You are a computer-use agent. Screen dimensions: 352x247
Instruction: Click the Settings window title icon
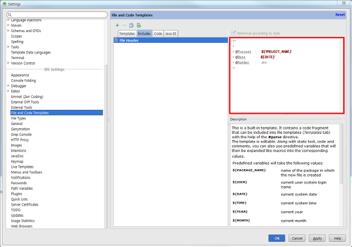pyautogui.click(x=4, y=4)
